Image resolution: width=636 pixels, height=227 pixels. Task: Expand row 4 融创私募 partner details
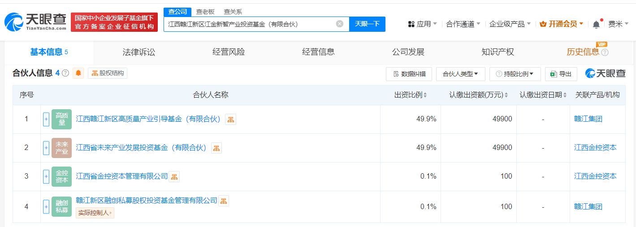point(46,206)
